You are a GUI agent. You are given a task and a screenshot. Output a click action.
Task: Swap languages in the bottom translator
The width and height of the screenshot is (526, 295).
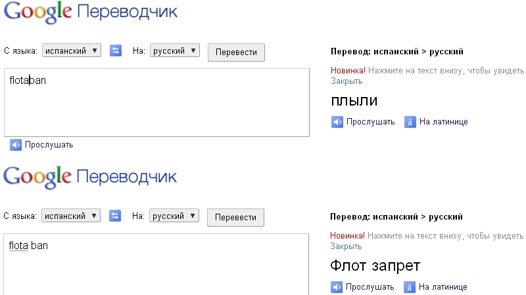coord(116,215)
